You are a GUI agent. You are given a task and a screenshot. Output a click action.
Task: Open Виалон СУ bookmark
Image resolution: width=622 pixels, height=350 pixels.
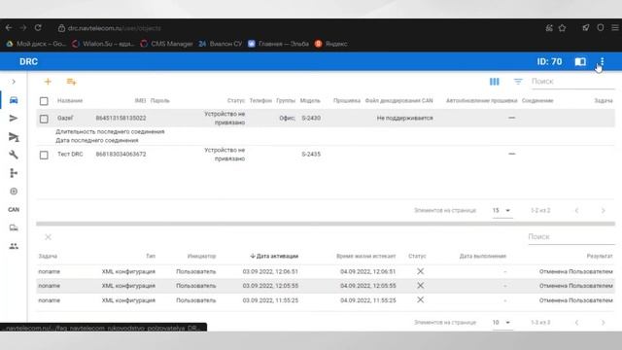(x=221, y=44)
